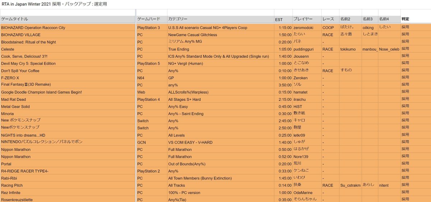Select player cell OdaMarine
This screenshot has height=202, width=431.
pos(306,192)
